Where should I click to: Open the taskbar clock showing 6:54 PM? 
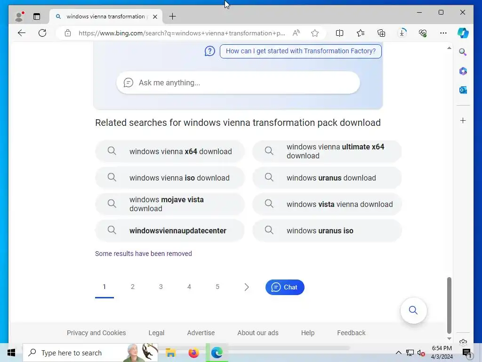coord(442,353)
